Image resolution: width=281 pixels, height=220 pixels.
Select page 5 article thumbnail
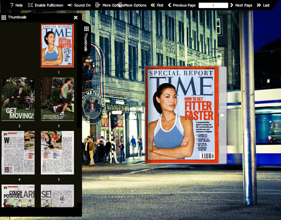(58, 153)
